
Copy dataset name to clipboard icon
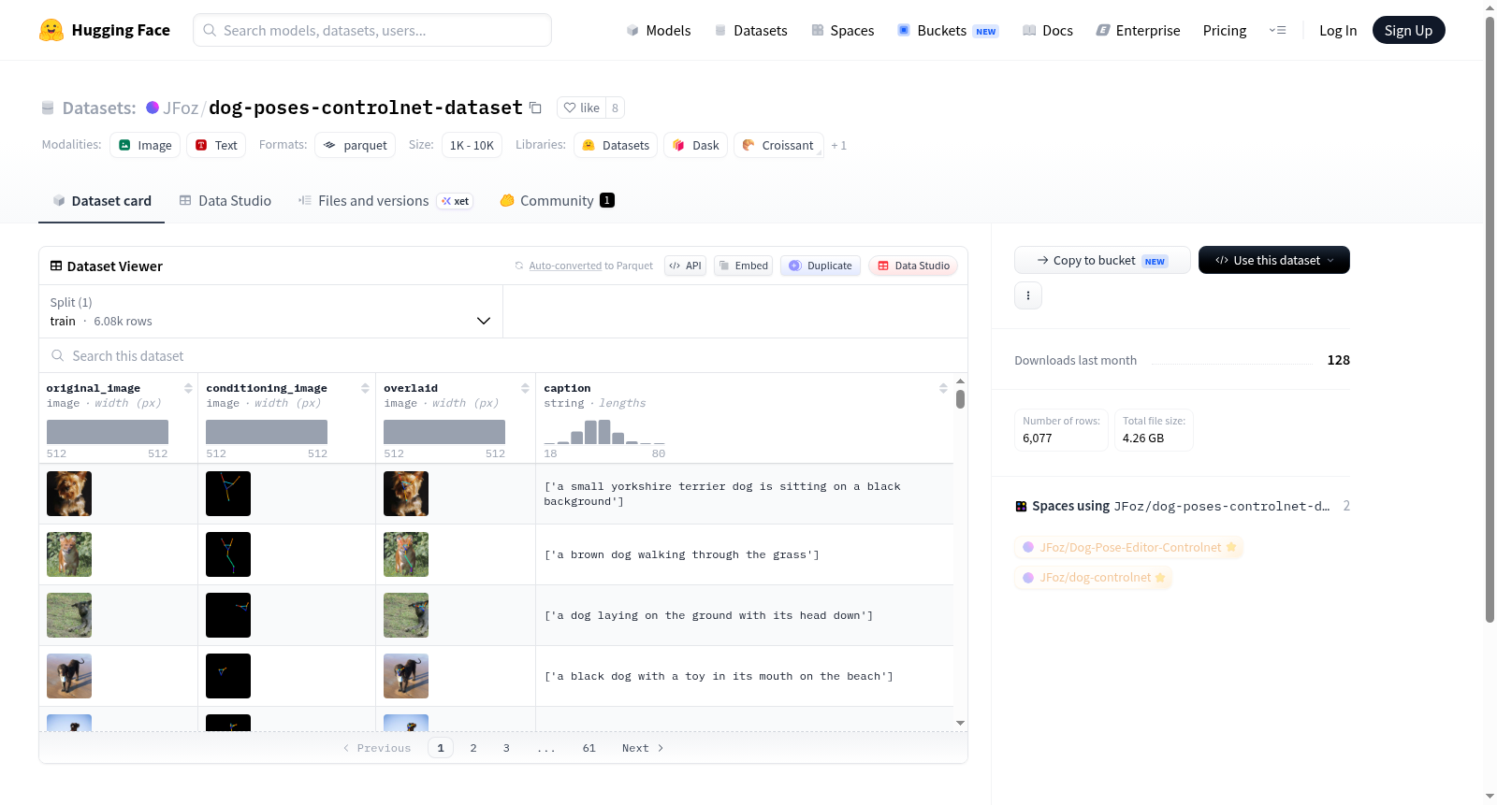click(535, 108)
